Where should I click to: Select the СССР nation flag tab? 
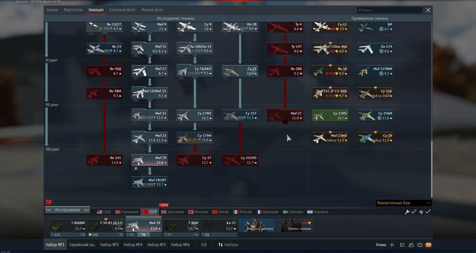pyautogui.click(x=150, y=212)
